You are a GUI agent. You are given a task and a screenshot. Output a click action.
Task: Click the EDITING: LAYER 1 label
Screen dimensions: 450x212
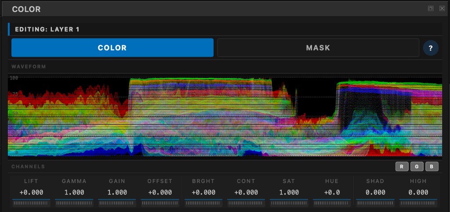pyautogui.click(x=47, y=29)
